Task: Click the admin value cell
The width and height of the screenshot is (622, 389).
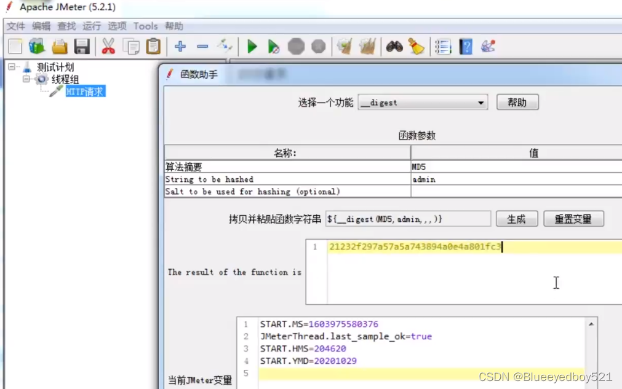Action: (x=516, y=179)
